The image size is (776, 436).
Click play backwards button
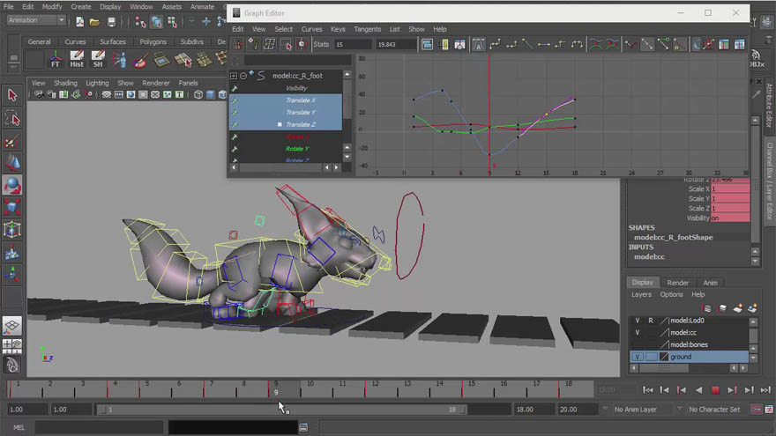click(x=698, y=390)
